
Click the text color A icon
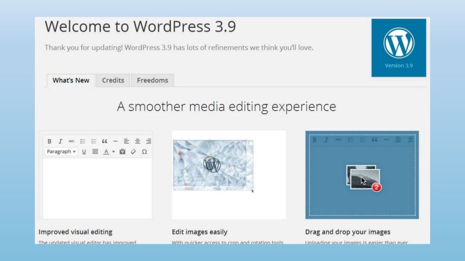click(106, 151)
